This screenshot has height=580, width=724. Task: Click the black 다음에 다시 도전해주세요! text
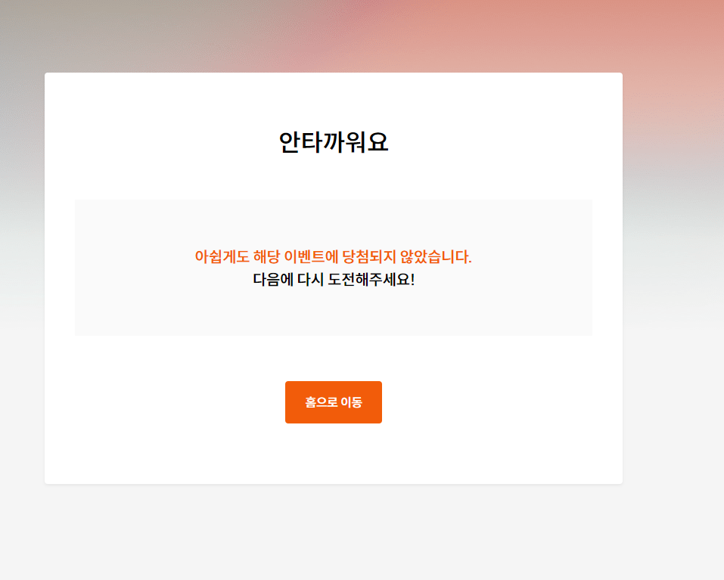[334, 280]
